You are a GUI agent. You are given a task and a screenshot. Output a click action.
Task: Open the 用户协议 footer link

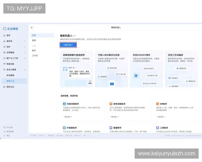click(42, 136)
